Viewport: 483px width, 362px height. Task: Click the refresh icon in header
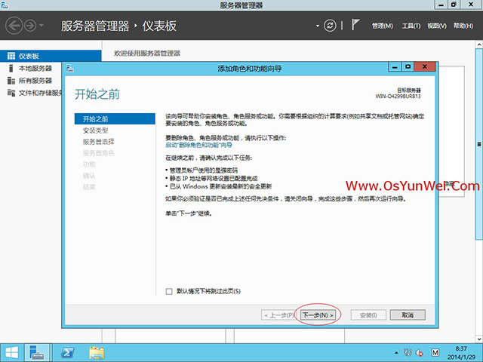coord(330,26)
